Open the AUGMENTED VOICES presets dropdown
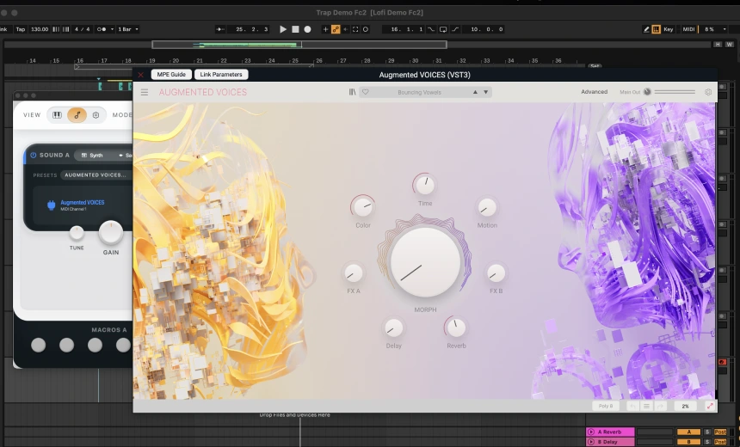This screenshot has height=447, width=740. (x=96, y=175)
